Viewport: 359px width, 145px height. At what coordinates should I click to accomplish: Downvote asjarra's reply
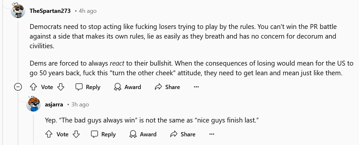(x=76, y=134)
